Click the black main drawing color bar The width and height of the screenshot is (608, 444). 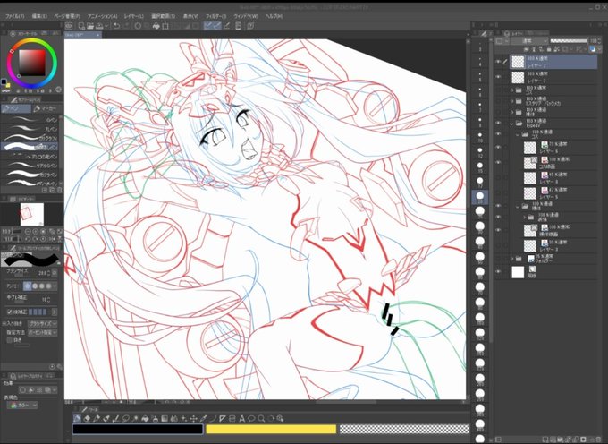138,429
